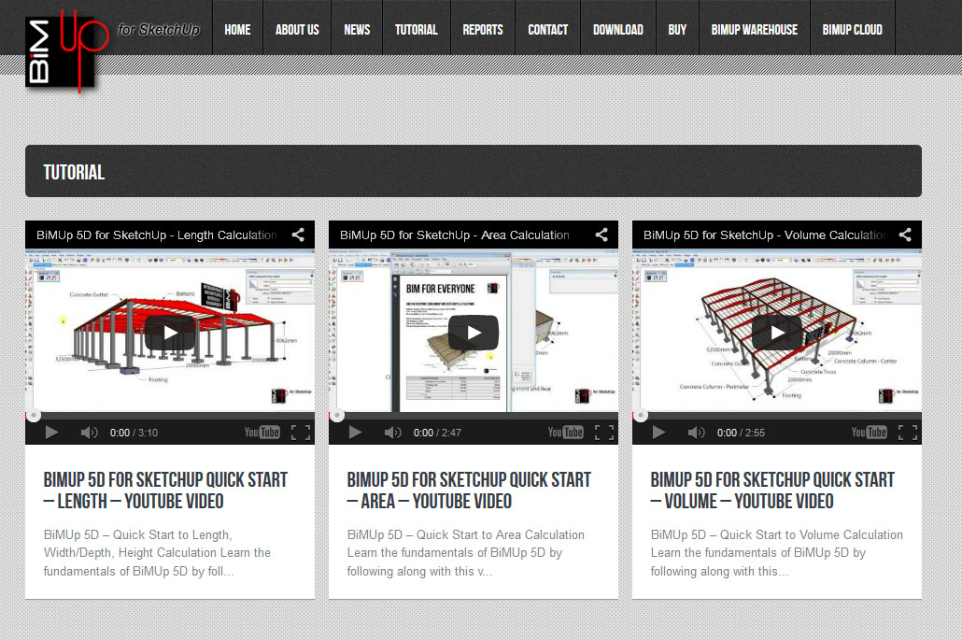962x640 pixels.
Task: Go to the CONTACT page
Action: [x=548, y=30]
